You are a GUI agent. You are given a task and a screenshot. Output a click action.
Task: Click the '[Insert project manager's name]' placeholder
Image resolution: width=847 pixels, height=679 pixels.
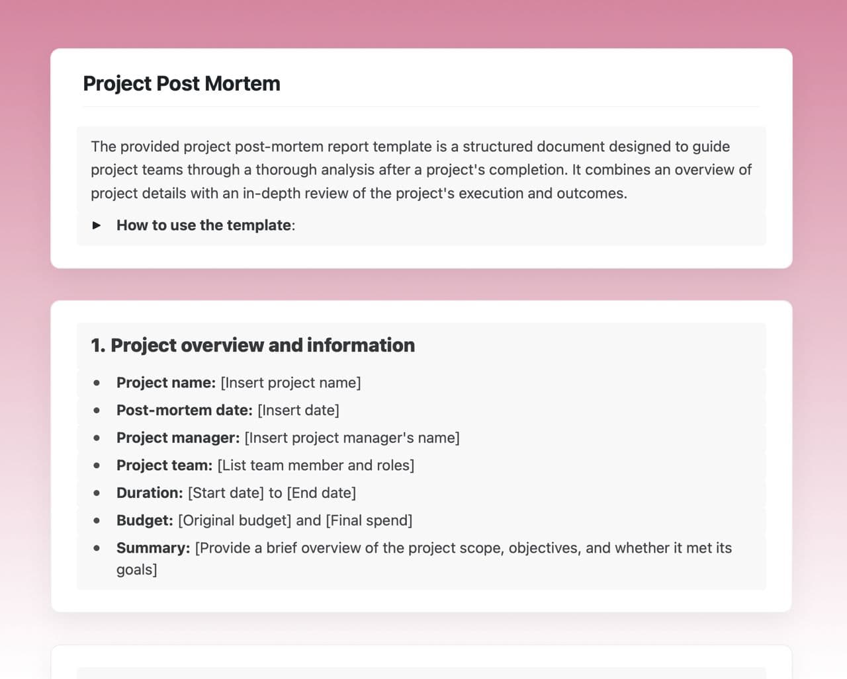351,438
